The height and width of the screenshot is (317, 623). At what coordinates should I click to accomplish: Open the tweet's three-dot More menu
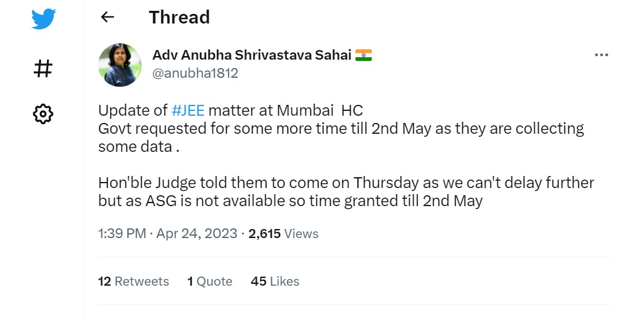click(601, 55)
